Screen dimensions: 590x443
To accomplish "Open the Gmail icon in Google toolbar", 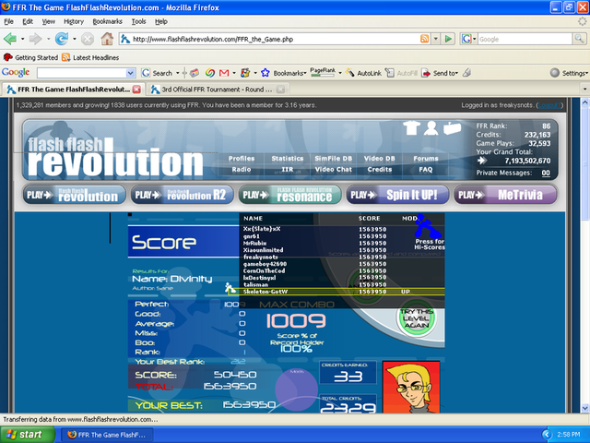I will click(224, 73).
